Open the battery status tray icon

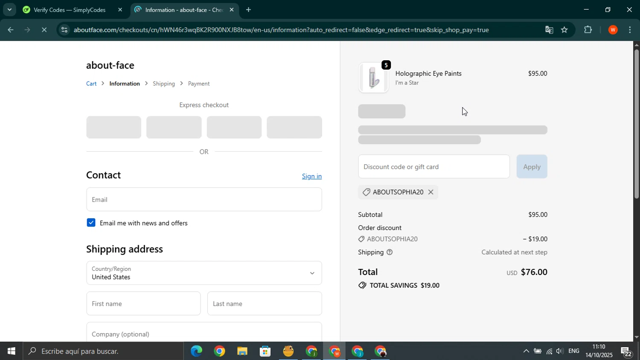pyautogui.click(x=538, y=351)
